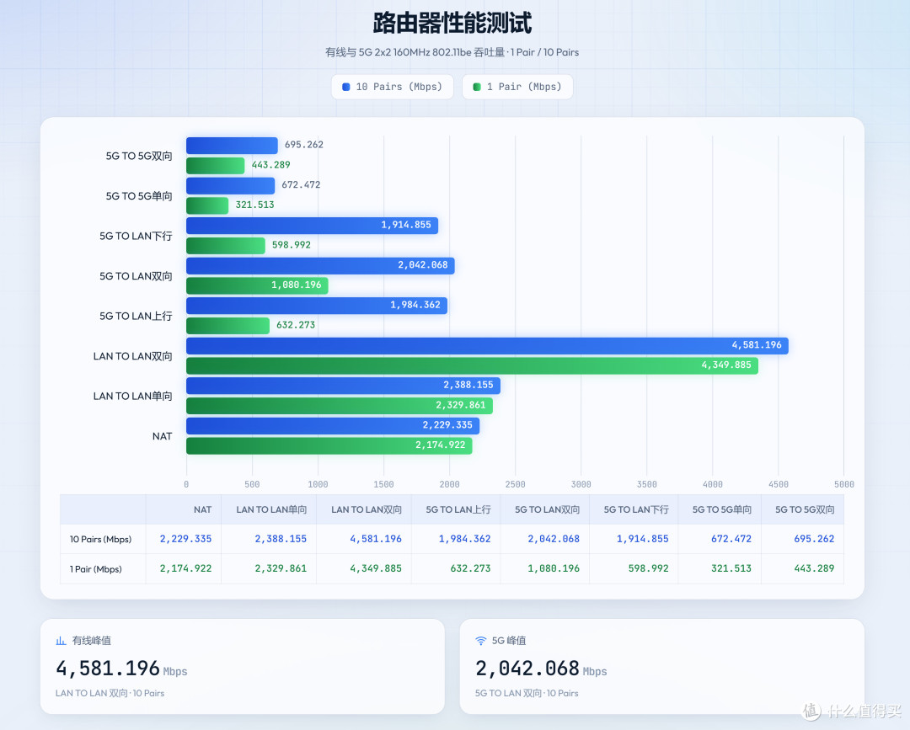Select the green 632.273 bar
The height and width of the screenshot is (730, 910).
[x=228, y=325]
